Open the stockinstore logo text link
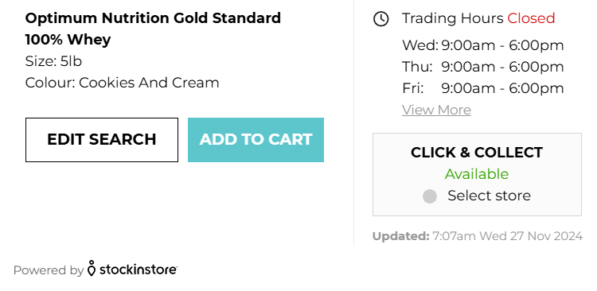Image resolution: width=597 pixels, height=291 pixels. pyautogui.click(x=139, y=270)
